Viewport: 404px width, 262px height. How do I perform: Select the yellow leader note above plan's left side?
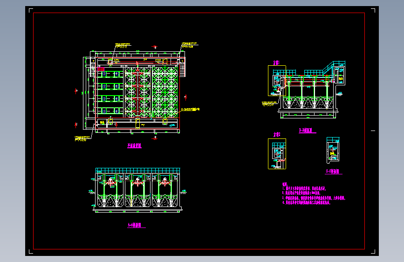tap(123, 46)
